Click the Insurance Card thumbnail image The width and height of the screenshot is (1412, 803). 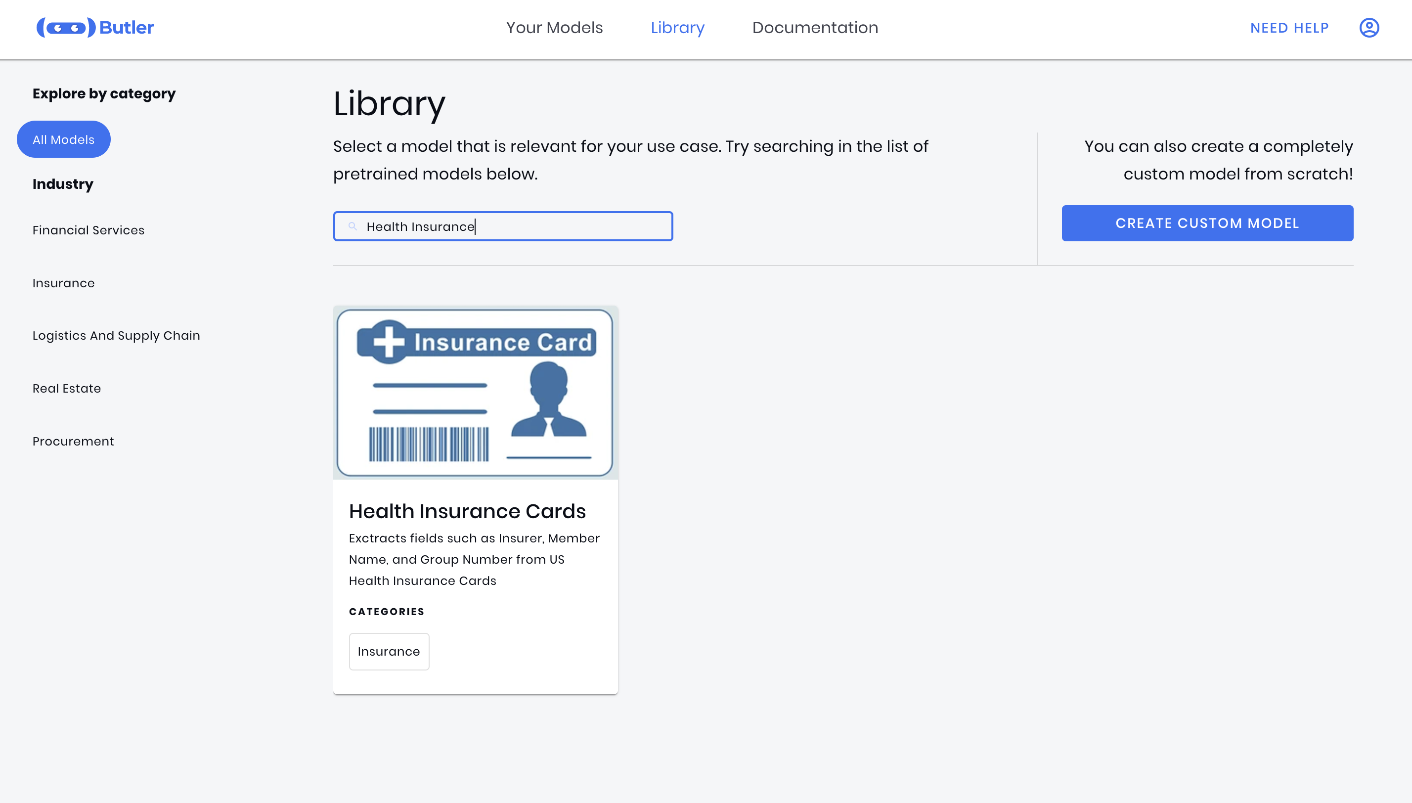coord(475,393)
